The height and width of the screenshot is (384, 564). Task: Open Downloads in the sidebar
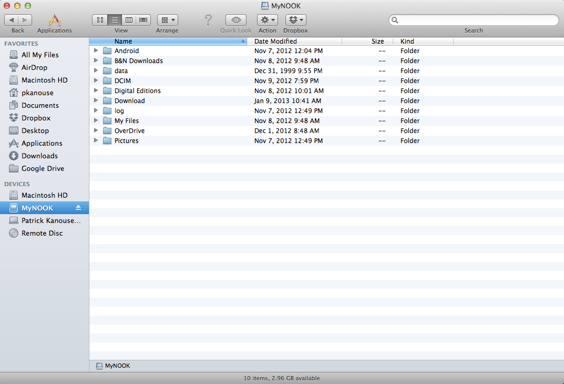point(45,156)
